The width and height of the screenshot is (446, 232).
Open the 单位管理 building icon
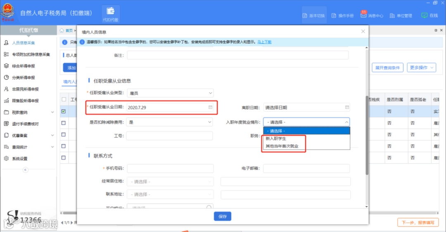392,16
